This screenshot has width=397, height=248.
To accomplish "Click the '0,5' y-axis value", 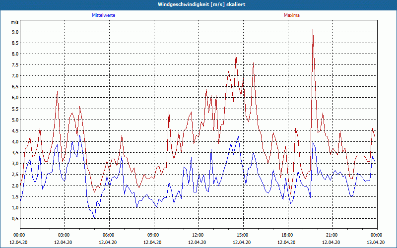I will (x=15, y=219).
